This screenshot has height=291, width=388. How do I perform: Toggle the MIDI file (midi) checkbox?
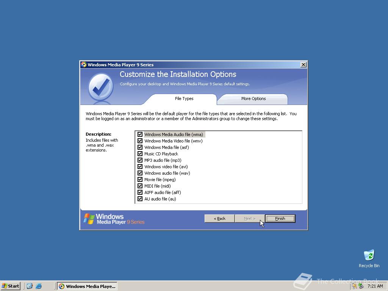tap(140, 186)
